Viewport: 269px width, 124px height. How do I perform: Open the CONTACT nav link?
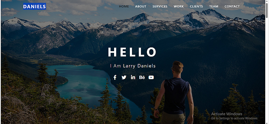[232, 6]
